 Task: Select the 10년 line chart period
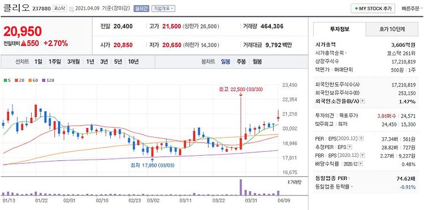click(x=133, y=62)
